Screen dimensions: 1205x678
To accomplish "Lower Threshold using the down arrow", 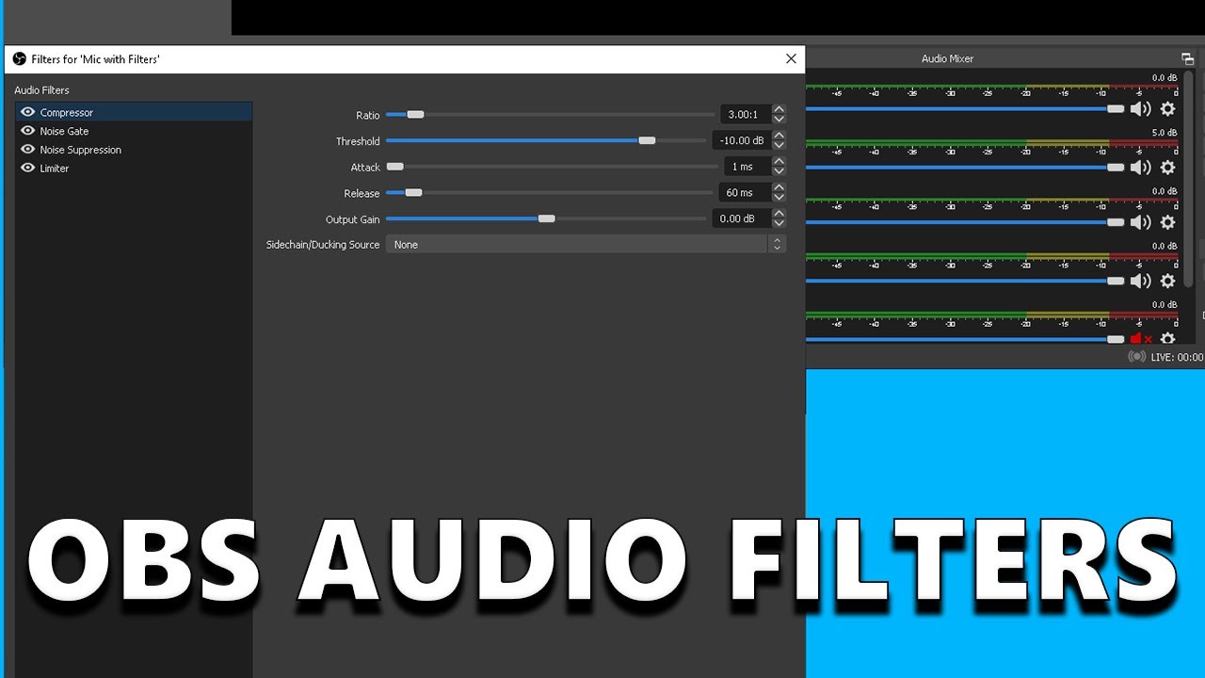I will (779, 145).
